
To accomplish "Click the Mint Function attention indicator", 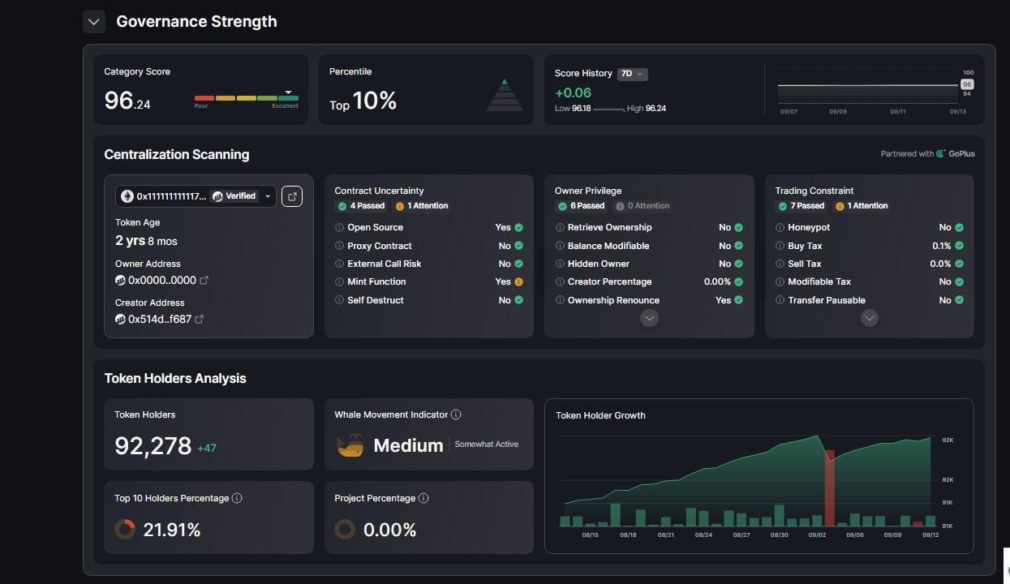I will [519, 281].
